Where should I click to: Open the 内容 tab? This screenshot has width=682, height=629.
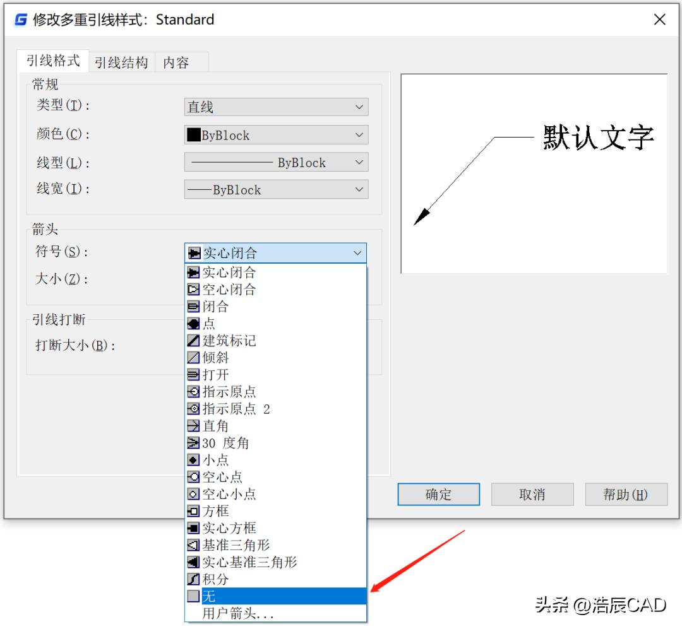177,62
